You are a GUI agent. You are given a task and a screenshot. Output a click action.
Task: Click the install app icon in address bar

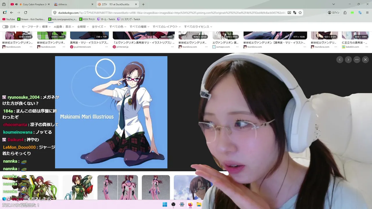coord(289,12)
